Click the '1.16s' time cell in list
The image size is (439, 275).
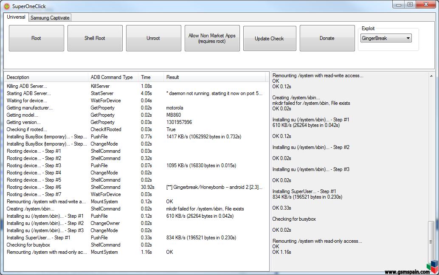point(146,252)
